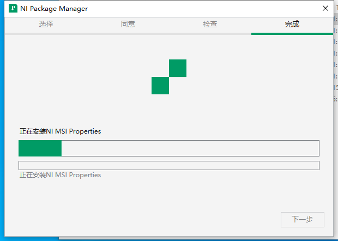
Task: Click the 下一步 button
Action: point(303,219)
